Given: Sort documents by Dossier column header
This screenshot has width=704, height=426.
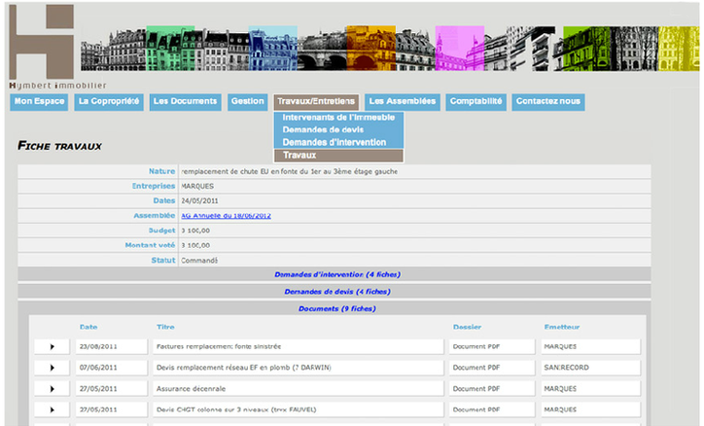Looking at the screenshot, I should (x=467, y=327).
